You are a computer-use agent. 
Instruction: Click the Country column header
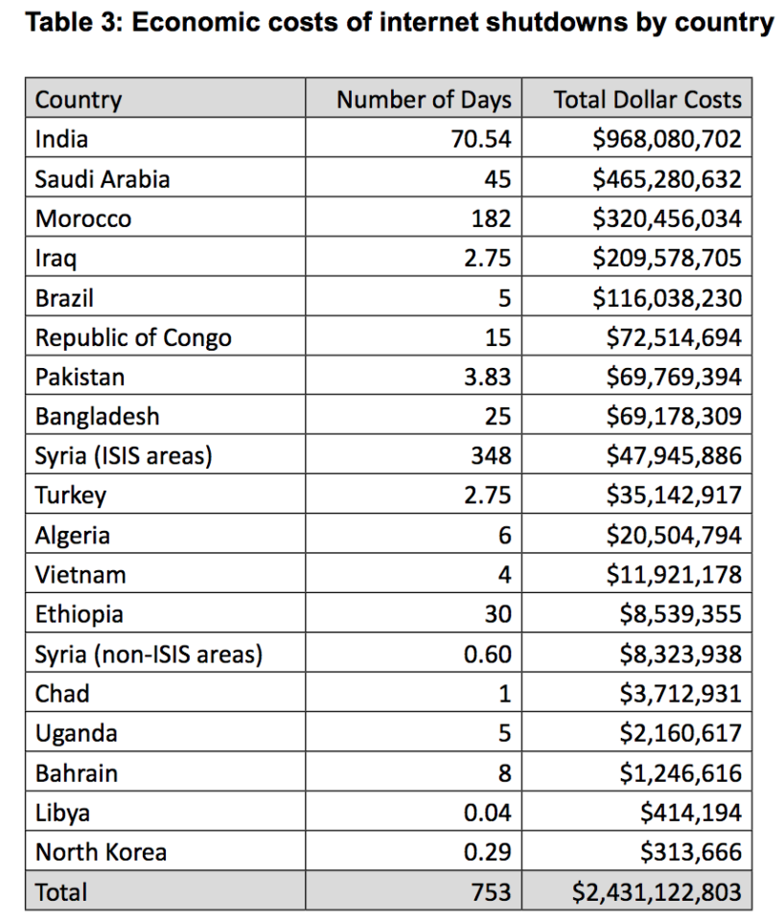pyautogui.click(x=165, y=98)
